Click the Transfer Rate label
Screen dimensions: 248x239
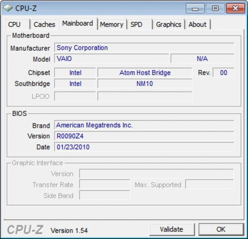[53, 185]
